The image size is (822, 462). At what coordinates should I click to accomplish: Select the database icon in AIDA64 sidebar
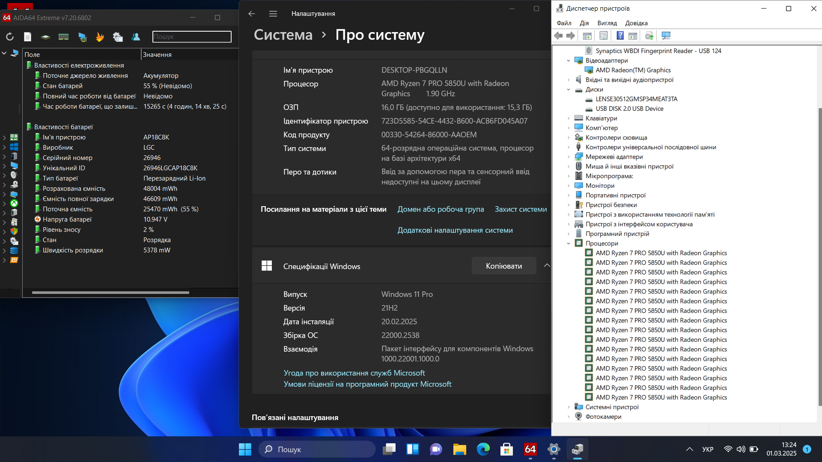pyautogui.click(x=14, y=250)
